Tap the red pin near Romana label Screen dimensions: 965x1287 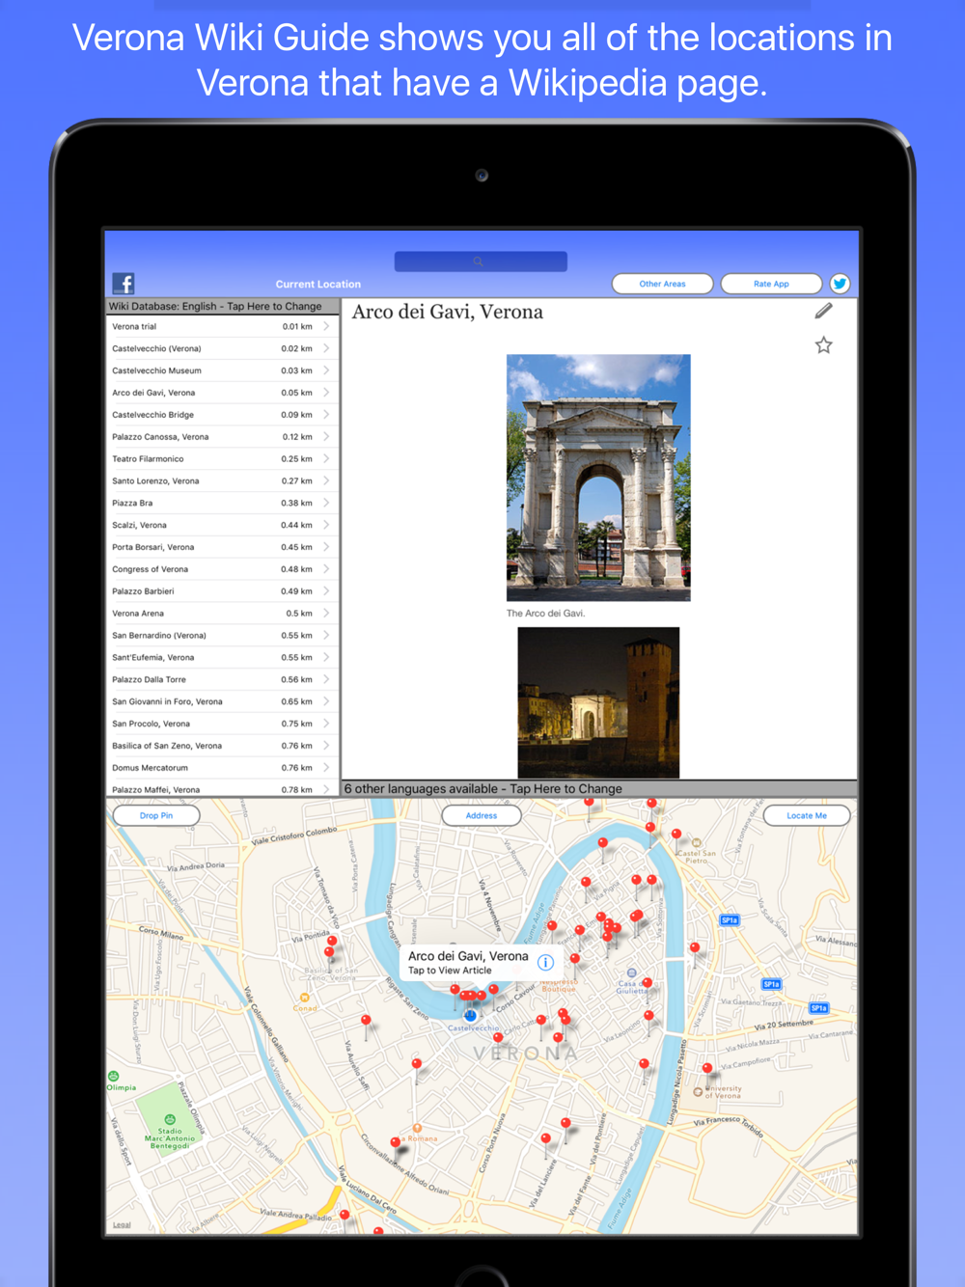click(395, 1144)
